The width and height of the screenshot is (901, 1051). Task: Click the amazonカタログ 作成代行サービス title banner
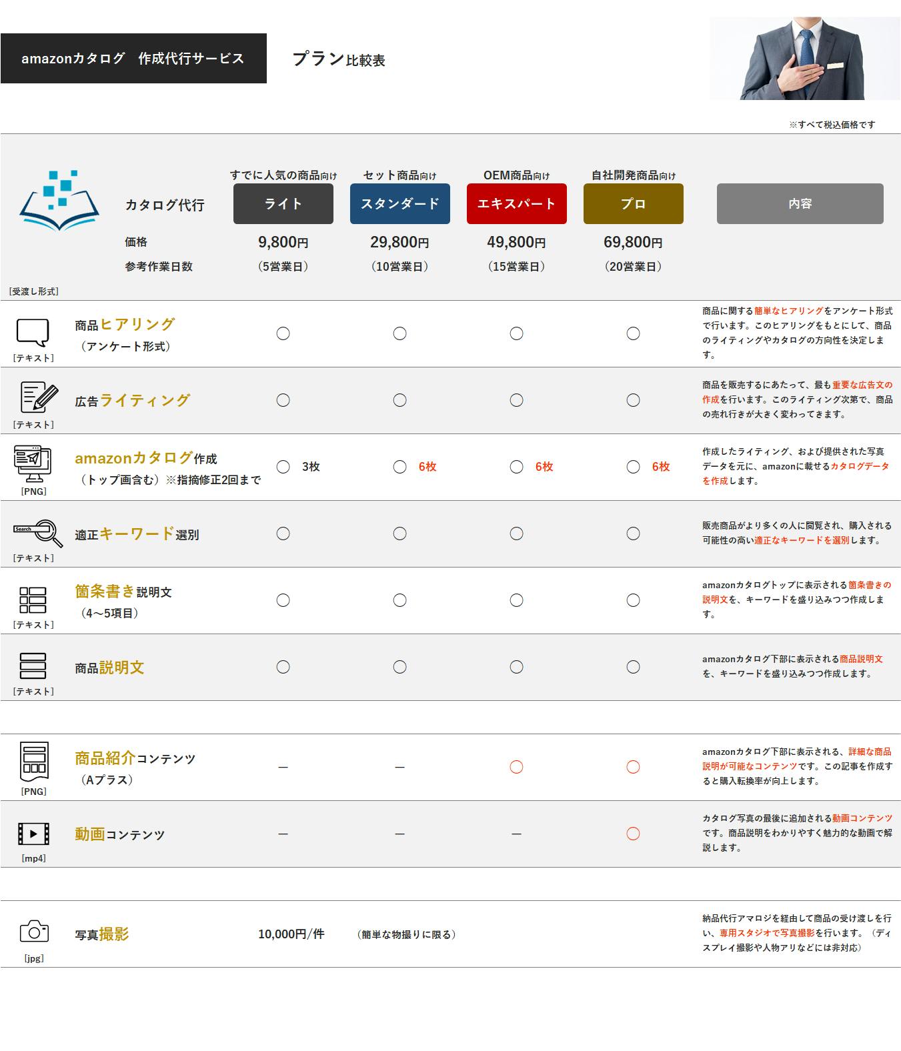point(133,59)
